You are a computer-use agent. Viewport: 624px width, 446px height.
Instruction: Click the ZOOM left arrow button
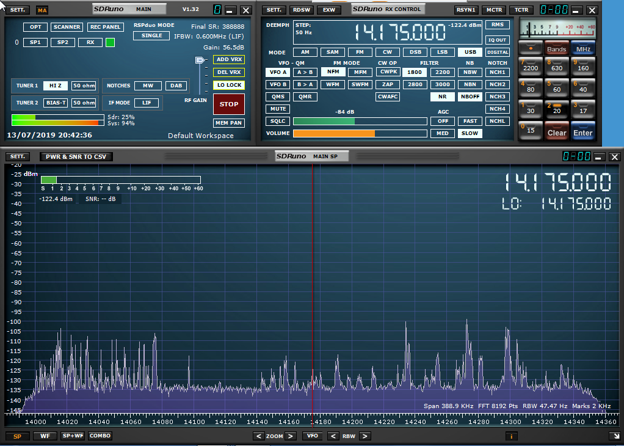coord(259,436)
